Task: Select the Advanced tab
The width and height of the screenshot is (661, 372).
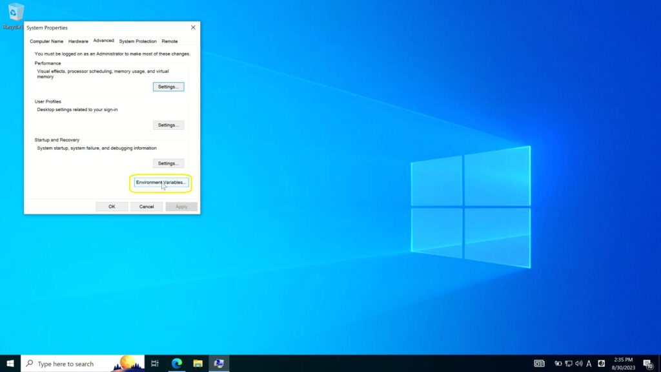Action: click(x=103, y=41)
